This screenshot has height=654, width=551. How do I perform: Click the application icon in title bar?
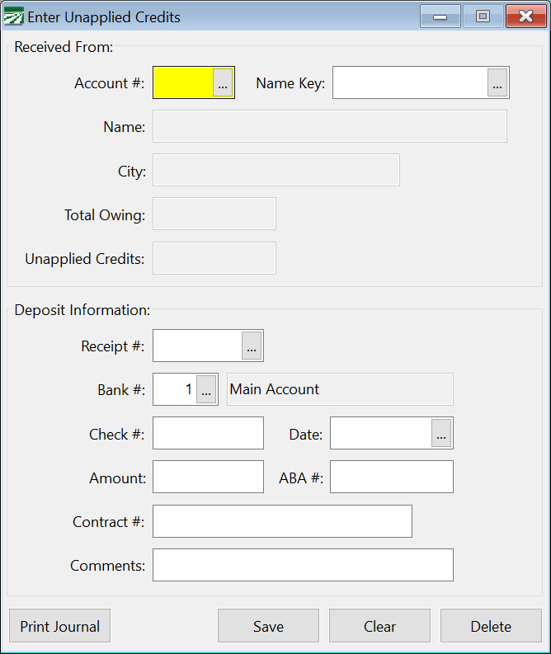click(x=13, y=16)
